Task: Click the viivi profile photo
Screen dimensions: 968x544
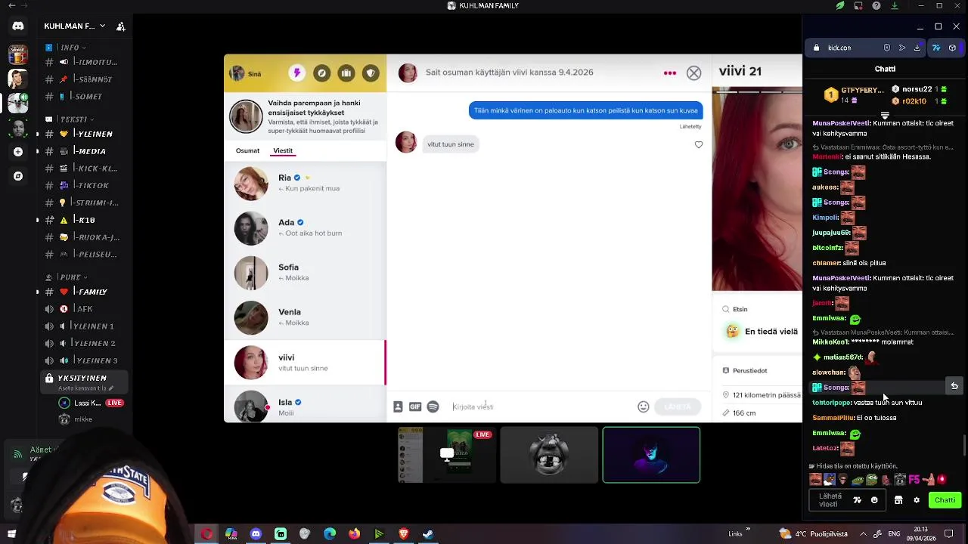Action: tap(757, 189)
